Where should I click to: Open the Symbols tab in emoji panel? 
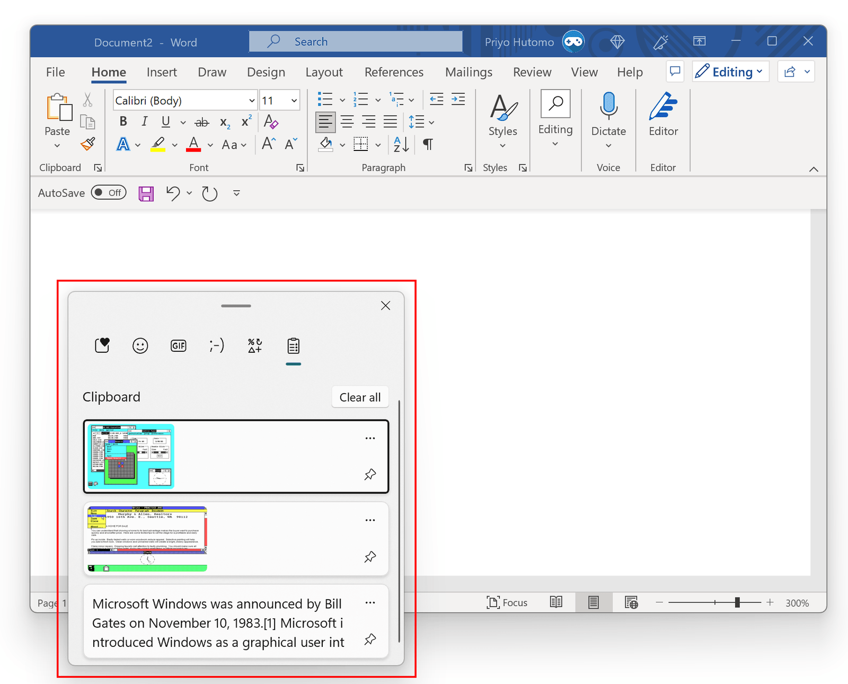pos(255,346)
